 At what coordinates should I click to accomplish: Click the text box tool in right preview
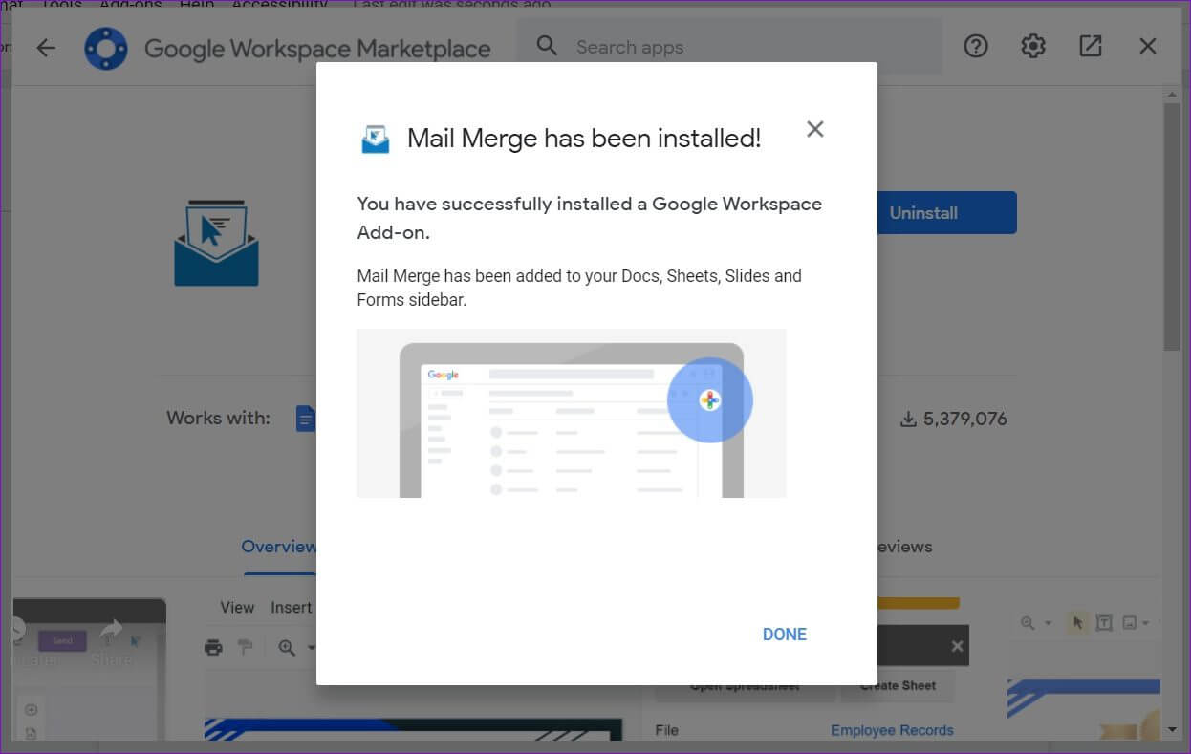click(1104, 623)
